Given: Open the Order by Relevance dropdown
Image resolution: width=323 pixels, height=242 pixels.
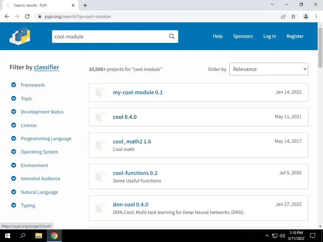Looking at the screenshot, I should coord(269,69).
